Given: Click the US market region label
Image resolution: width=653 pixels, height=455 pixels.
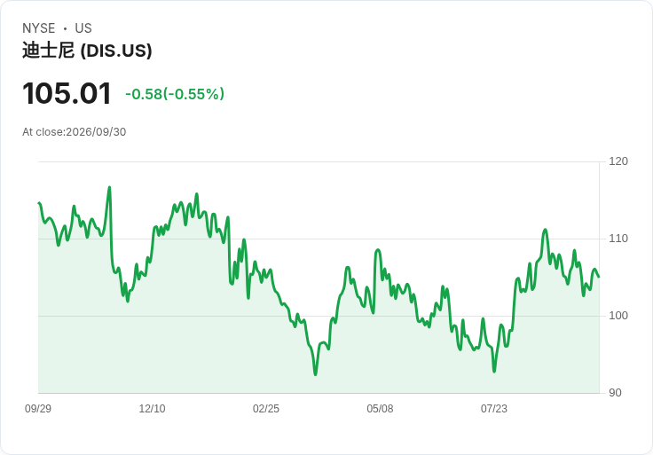Looking at the screenshot, I should [83, 28].
